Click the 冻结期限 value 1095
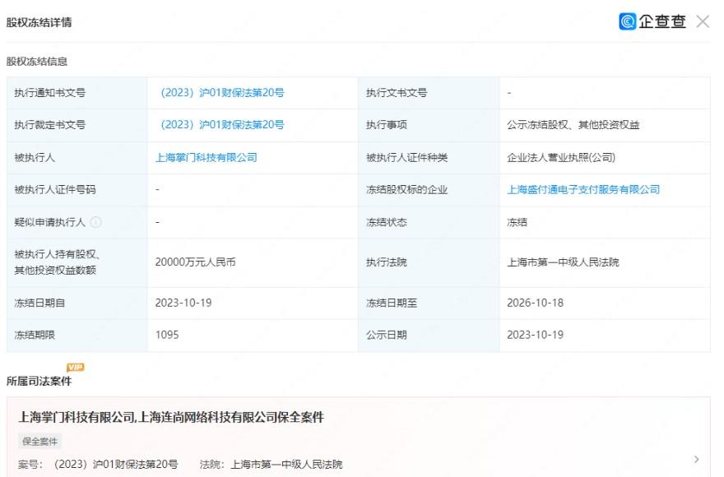This screenshot has height=477, width=724. [167, 335]
